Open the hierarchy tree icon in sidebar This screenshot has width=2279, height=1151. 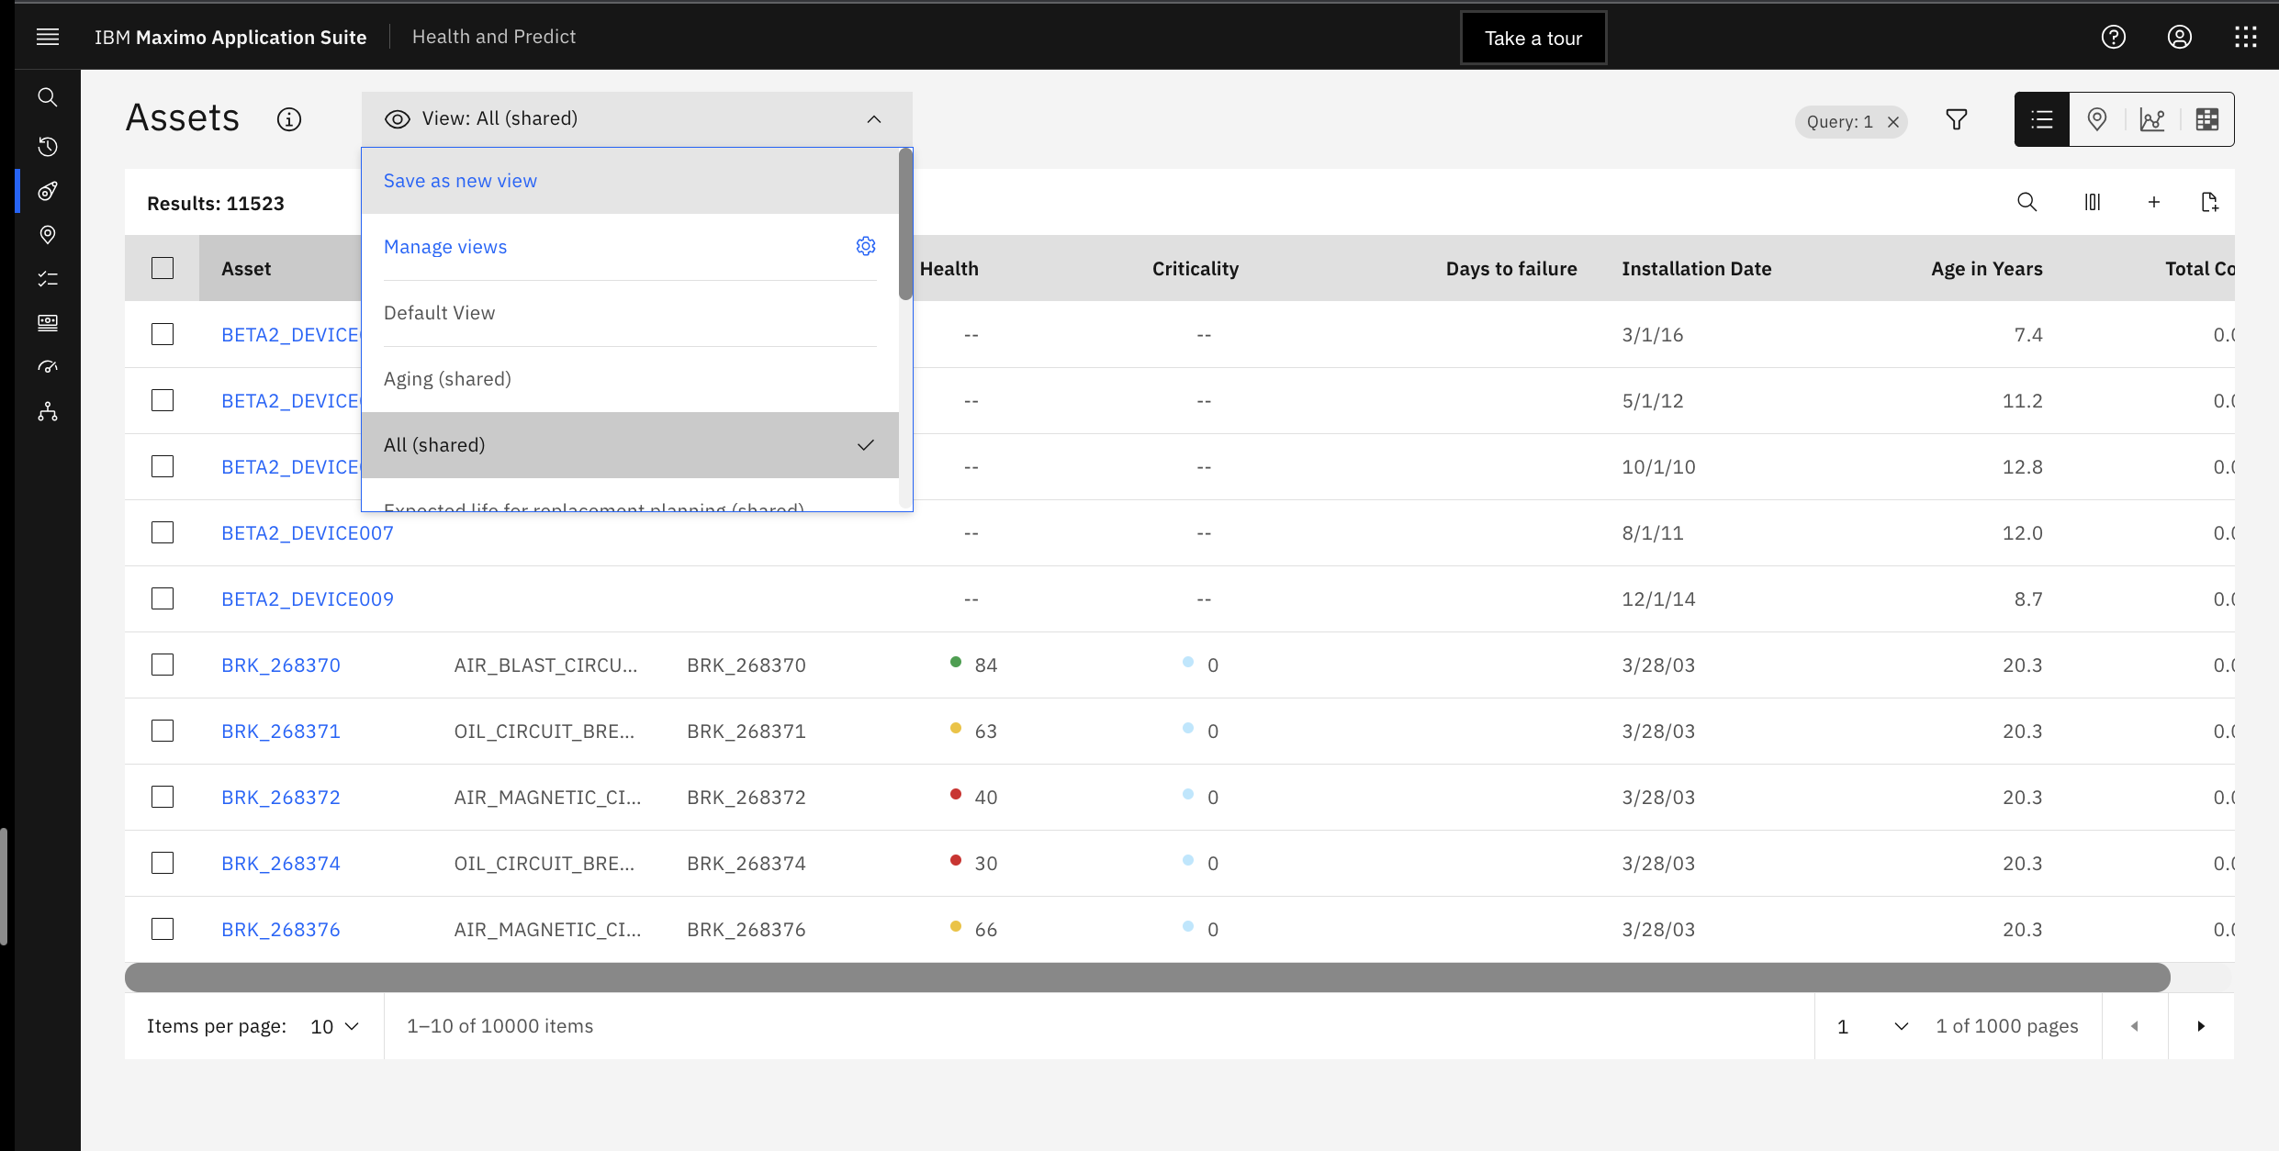(48, 412)
